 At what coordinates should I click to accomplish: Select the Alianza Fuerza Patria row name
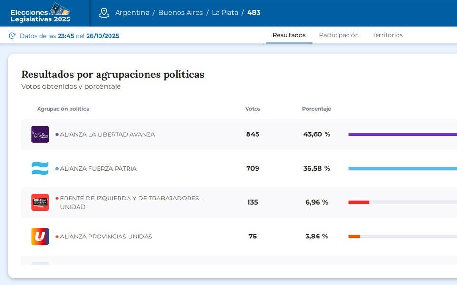point(98,169)
